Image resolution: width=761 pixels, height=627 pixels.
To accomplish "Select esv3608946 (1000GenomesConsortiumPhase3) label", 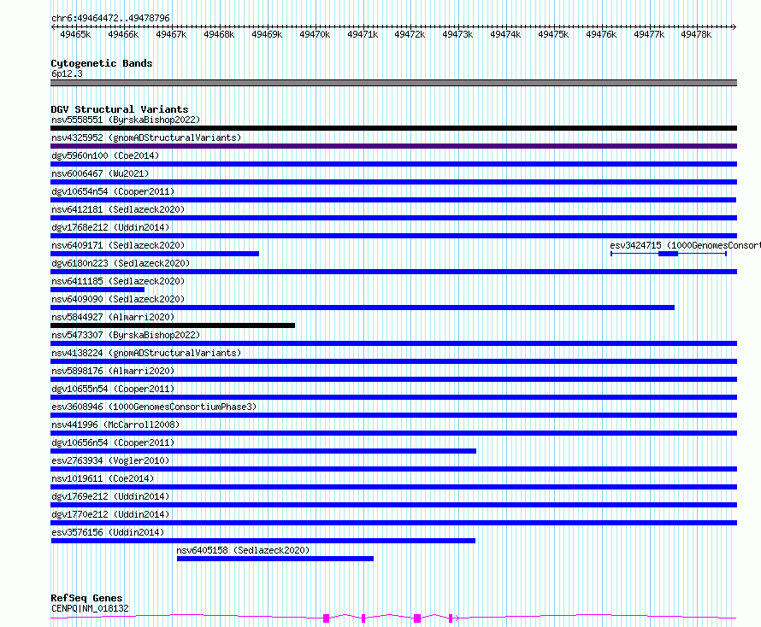I will 154,407.
